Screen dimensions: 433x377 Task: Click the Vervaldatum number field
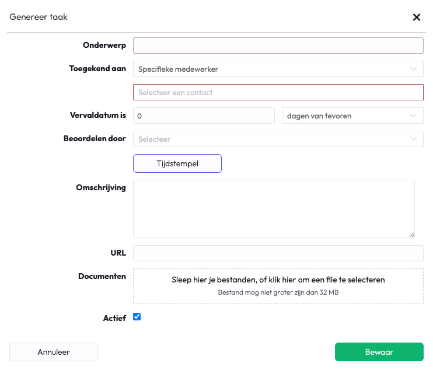click(204, 116)
